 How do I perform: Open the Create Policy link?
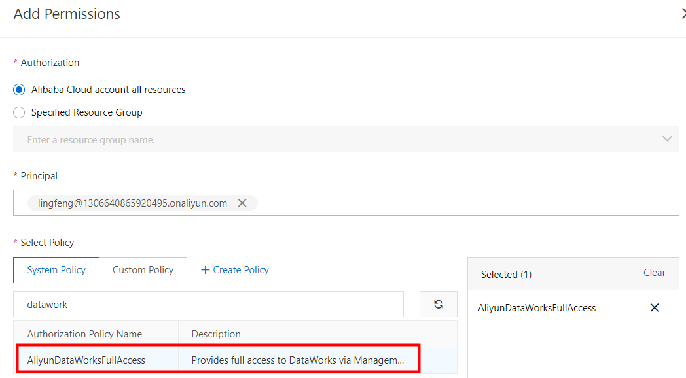tap(241, 270)
